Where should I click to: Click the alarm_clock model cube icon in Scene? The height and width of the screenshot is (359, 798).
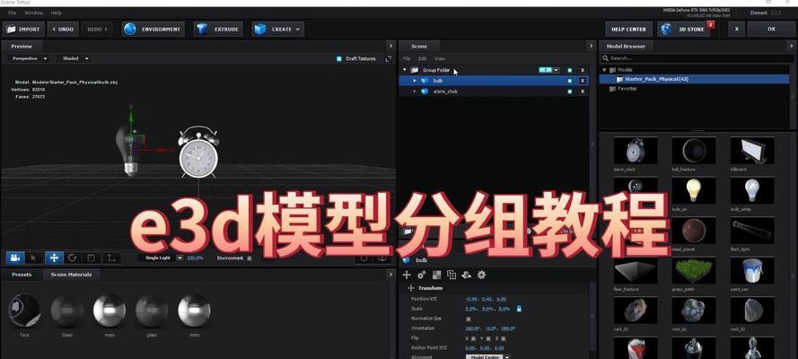tap(425, 92)
